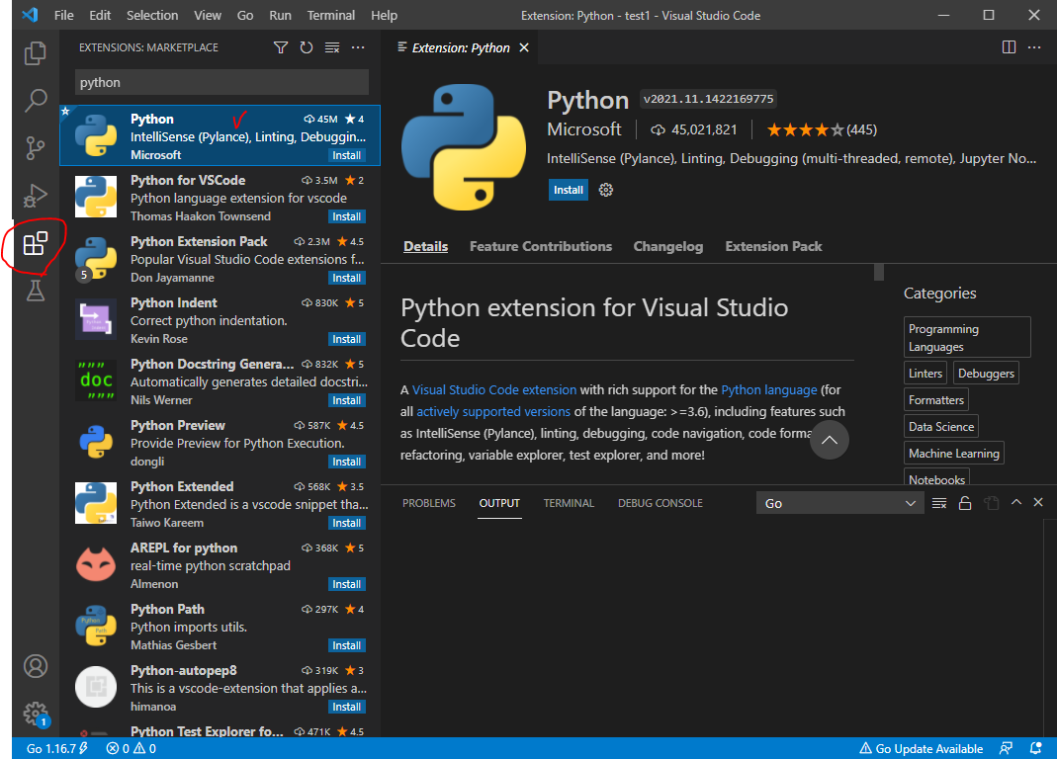1057x759 pixels.
Task: Maximize the bottom panel with chevron
Action: coord(1015,502)
